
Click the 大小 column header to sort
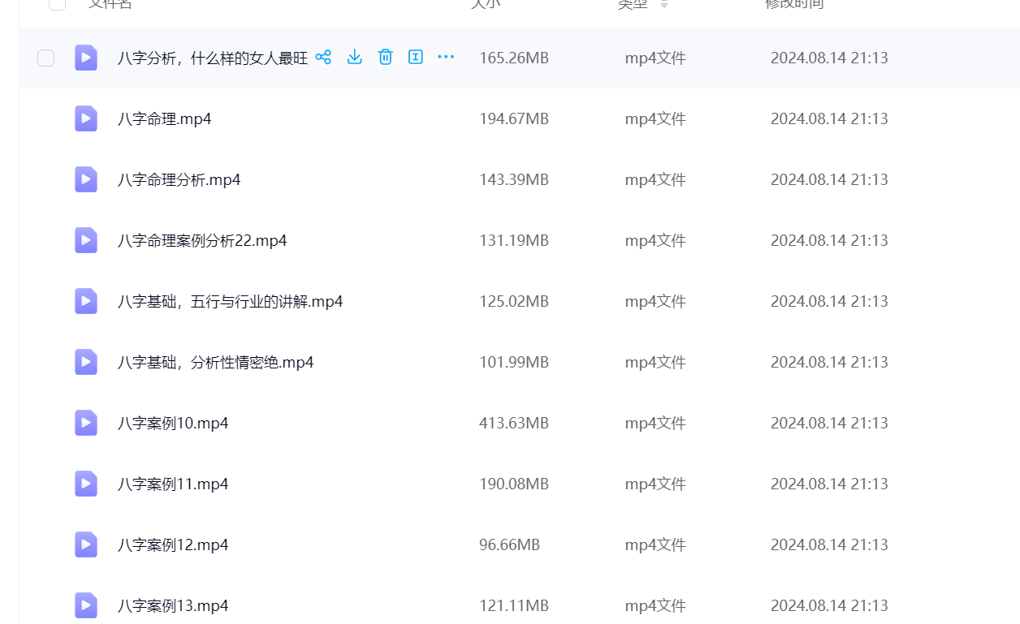tap(486, 4)
